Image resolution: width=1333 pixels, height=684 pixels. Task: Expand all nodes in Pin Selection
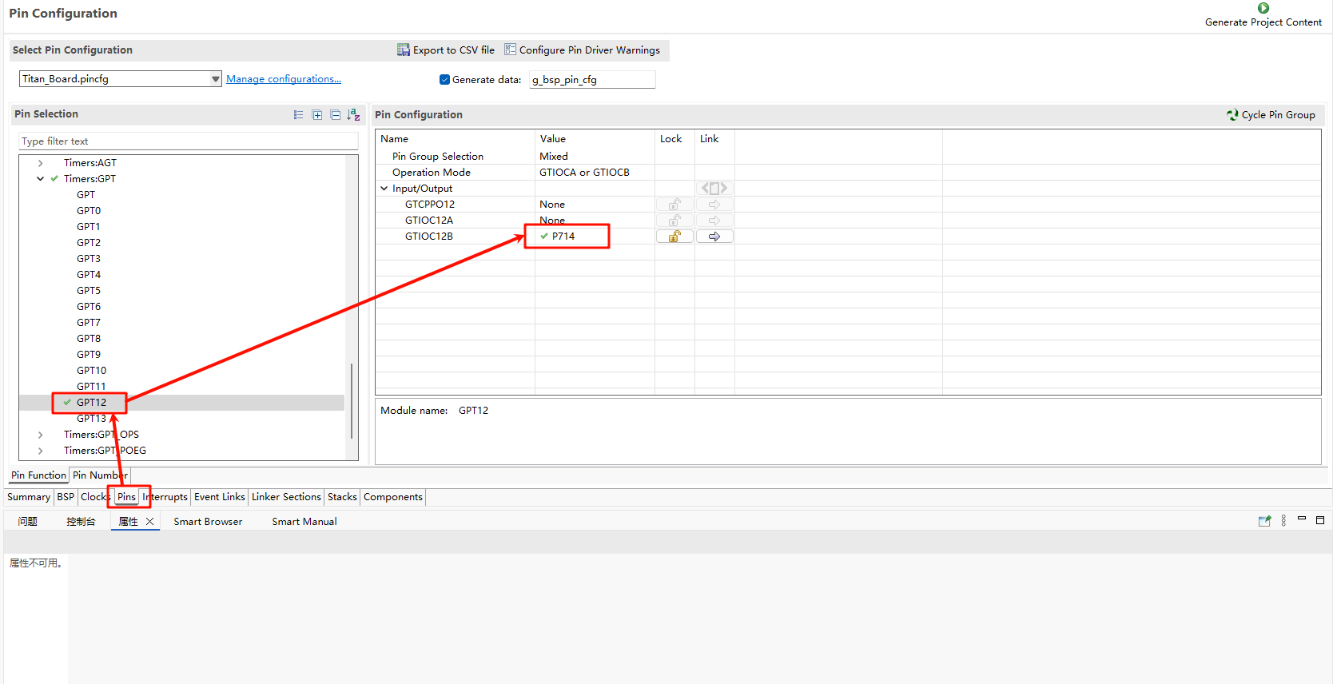[317, 115]
